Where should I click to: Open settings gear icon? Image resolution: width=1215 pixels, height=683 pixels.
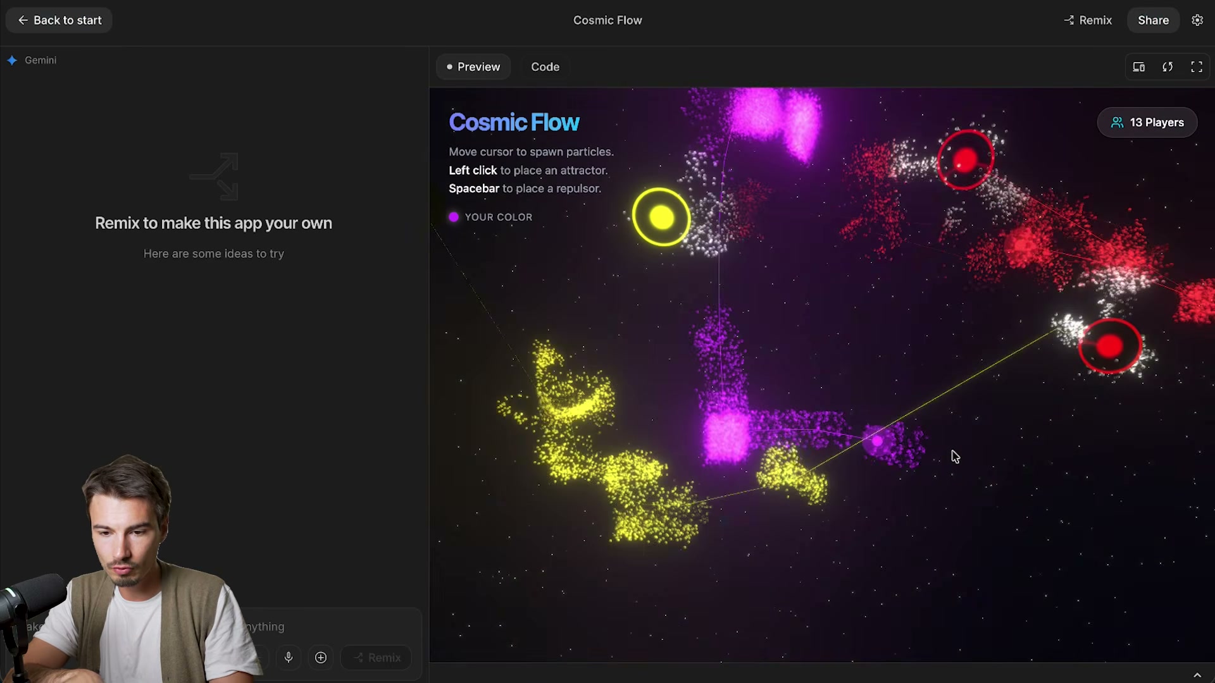(1197, 20)
